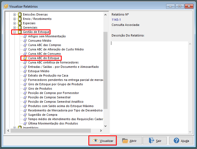This screenshot has width=197, height=149.
Task: Select Giro de Produtos report text
Action: pos(40,89)
